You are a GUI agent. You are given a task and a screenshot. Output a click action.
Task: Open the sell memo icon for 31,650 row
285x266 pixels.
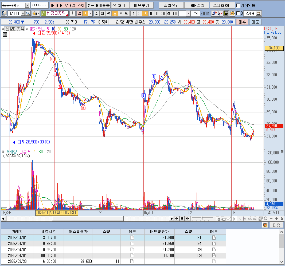(214, 244)
